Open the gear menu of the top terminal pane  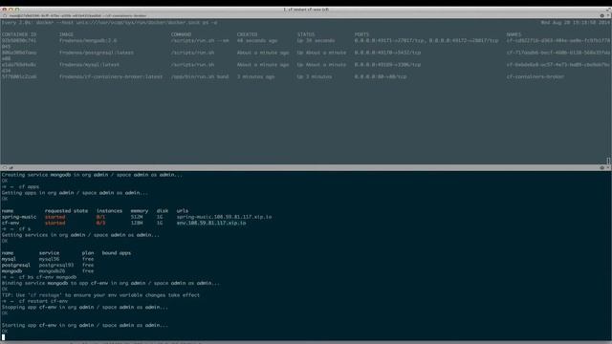601,15
